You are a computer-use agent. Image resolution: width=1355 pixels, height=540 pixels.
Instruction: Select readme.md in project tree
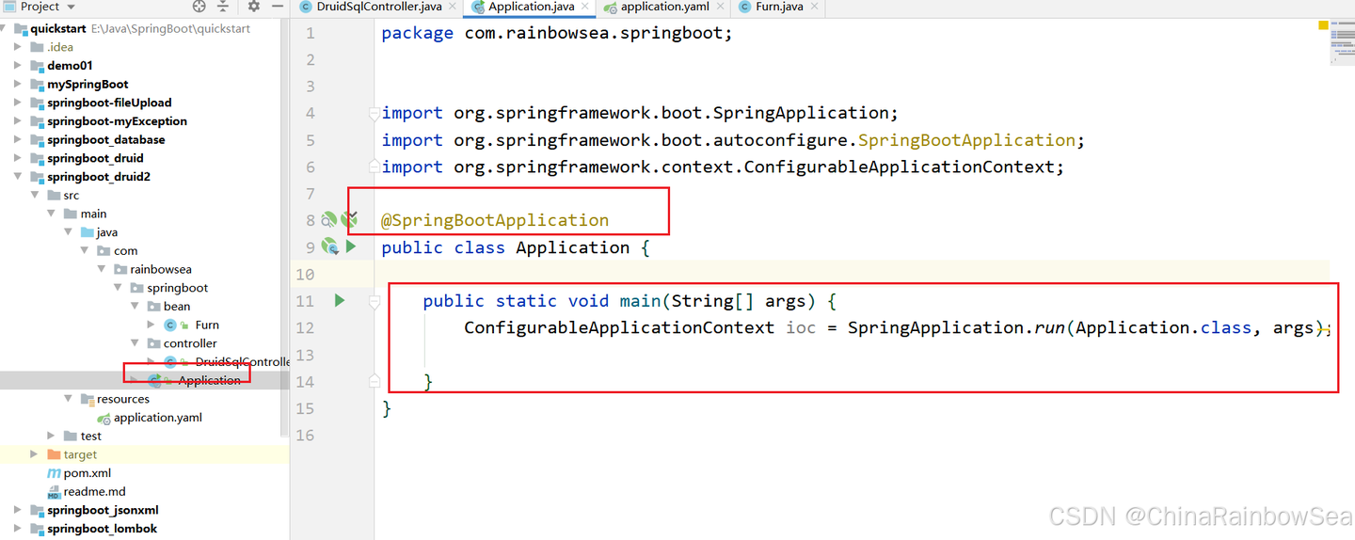(94, 492)
